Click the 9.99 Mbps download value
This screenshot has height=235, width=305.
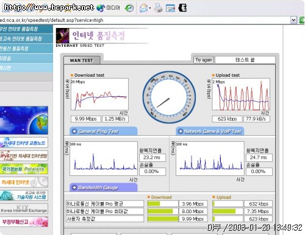tap(85, 119)
